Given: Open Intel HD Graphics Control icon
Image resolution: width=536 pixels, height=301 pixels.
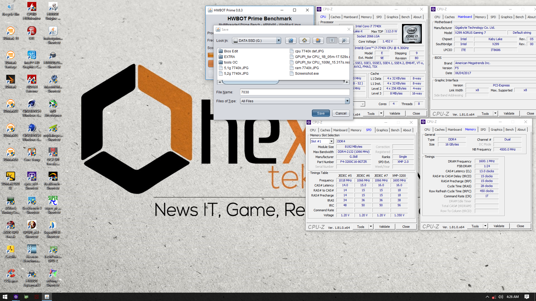Looking at the screenshot, I should (x=32, y=60).
